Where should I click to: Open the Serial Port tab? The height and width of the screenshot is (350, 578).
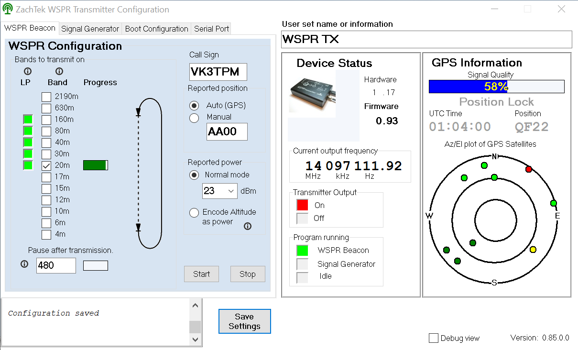point(211,29)
